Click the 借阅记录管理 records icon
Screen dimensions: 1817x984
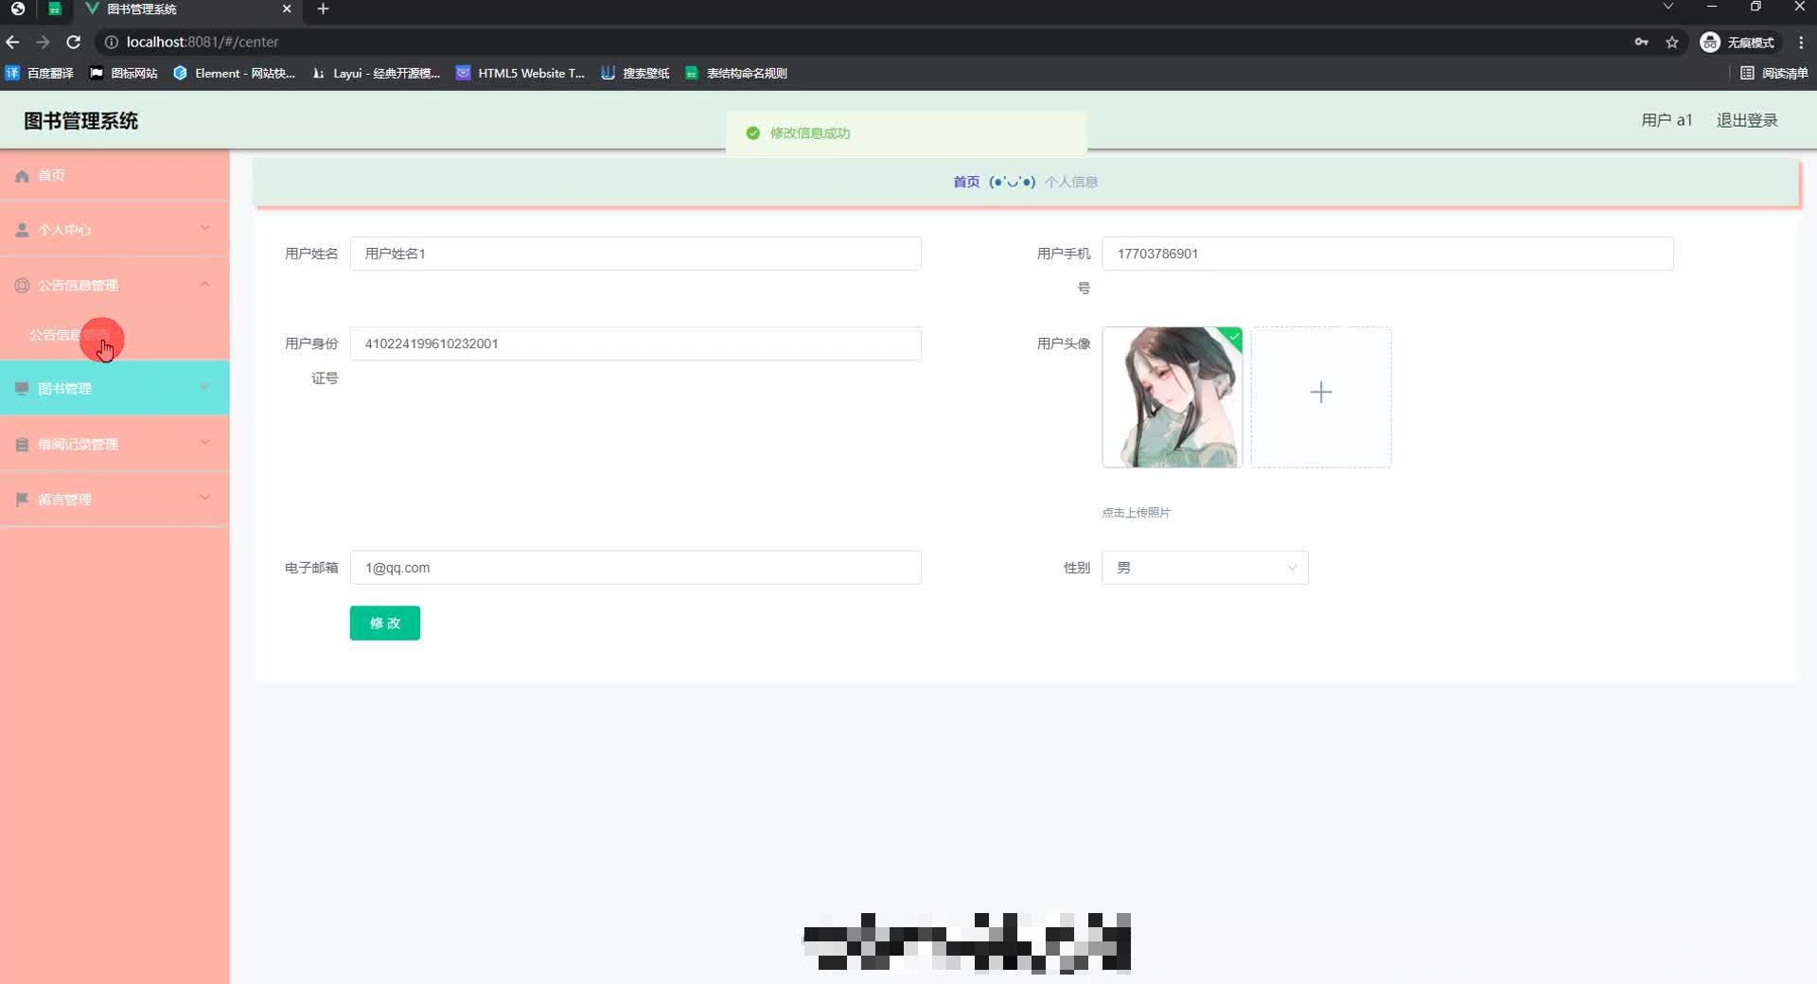21,443
